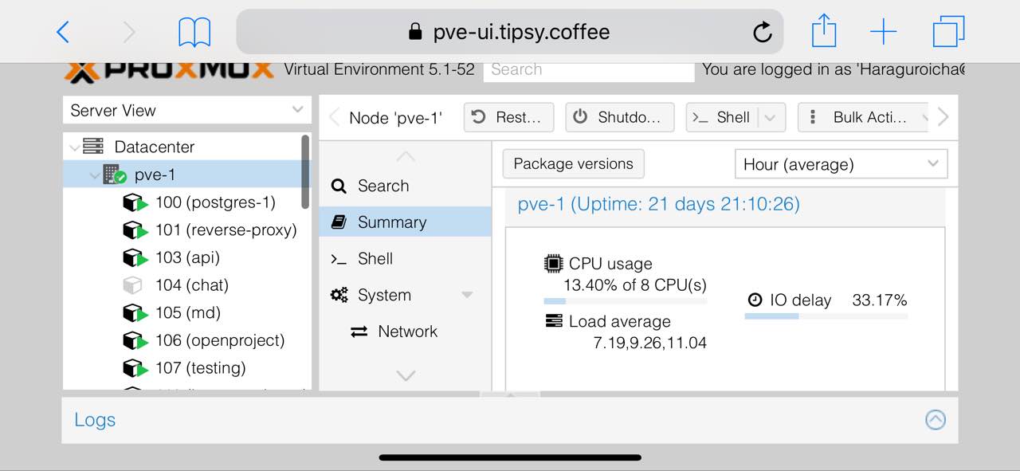The height and width of the screenshot is (471, 1020).
Task: Open the Hour (average) timeframe dropdown
Action: tap(841, 164)
